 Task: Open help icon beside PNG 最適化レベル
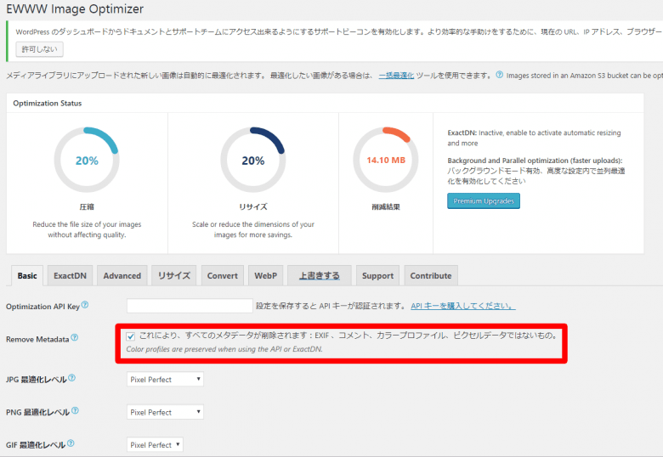coord(75,410)
